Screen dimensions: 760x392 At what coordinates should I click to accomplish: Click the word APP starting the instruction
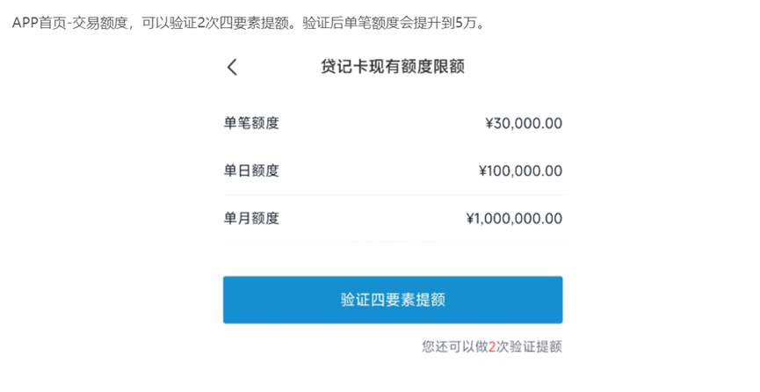[25, 23]
